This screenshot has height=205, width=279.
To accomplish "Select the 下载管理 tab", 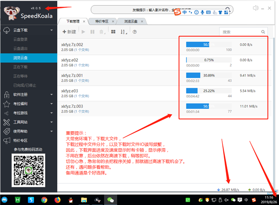I will pyautogui.click(x=73, y=21).
